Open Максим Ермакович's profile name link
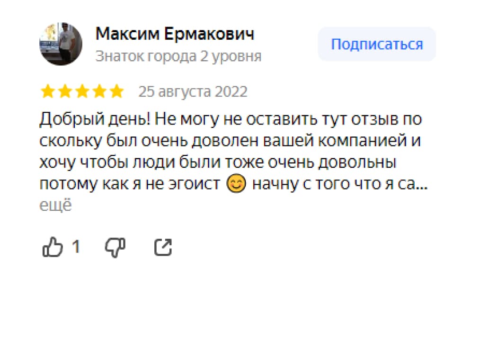Viewport: 497px width, 341px height. pos(175,34)
